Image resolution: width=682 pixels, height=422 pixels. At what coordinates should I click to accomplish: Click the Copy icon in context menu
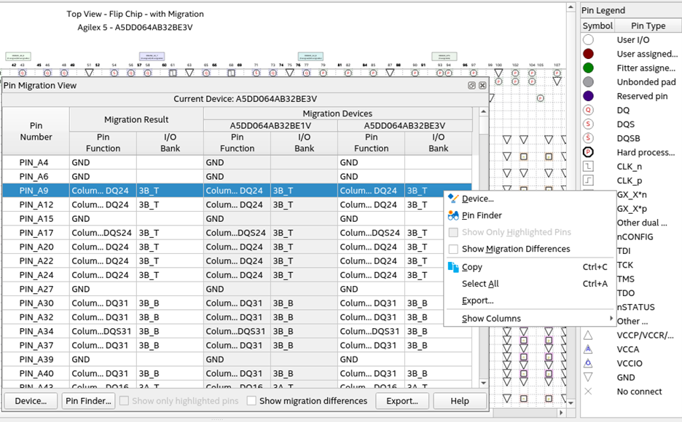point(453,267)
